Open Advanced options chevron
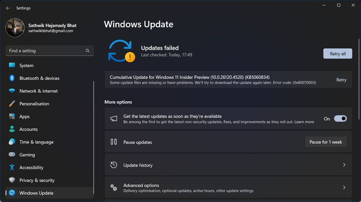The image size is (361, 202). 344,188
